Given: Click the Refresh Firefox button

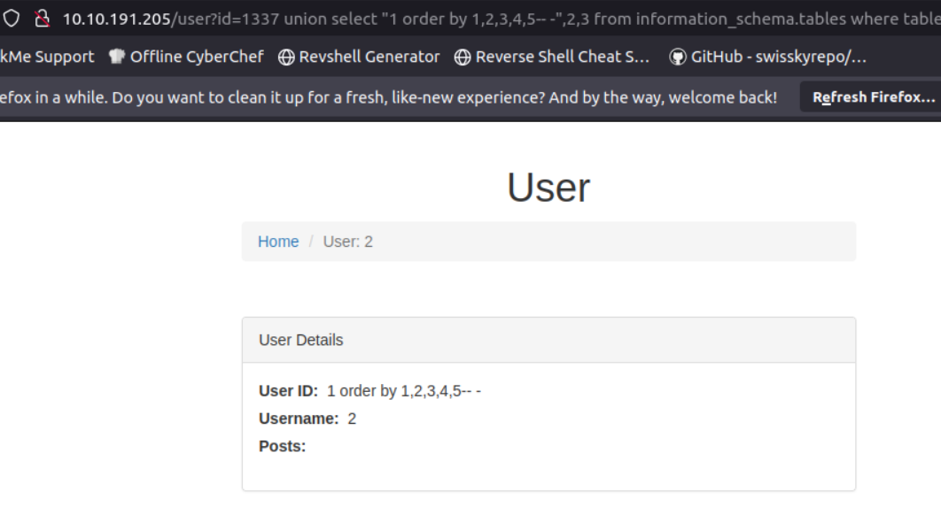Looking at the screenshot, I should (x=871, y=97).
